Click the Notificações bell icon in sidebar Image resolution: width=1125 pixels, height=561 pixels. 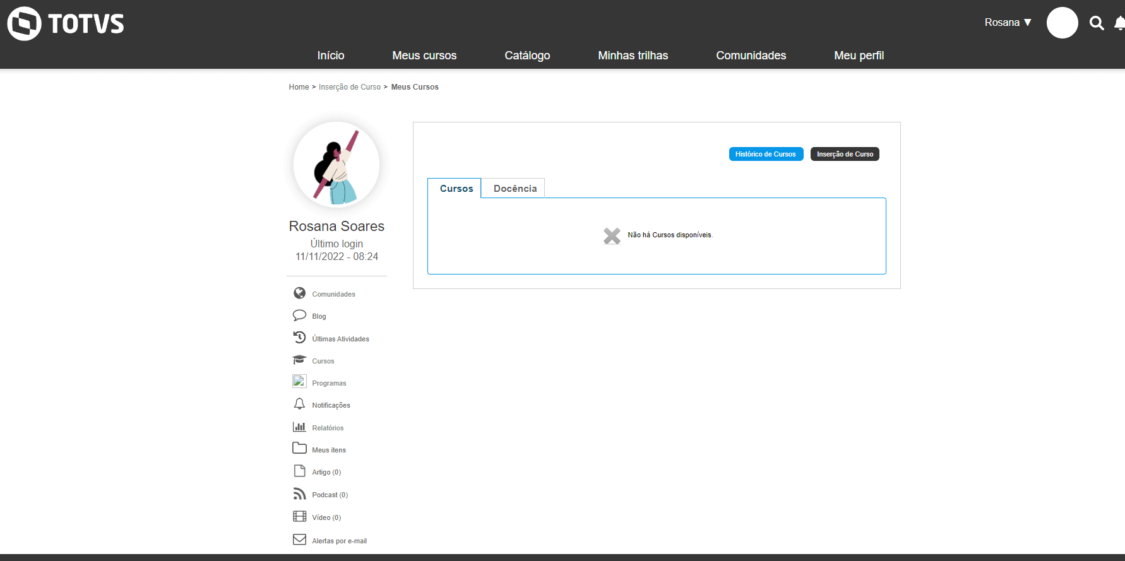[x=299, y=404]
